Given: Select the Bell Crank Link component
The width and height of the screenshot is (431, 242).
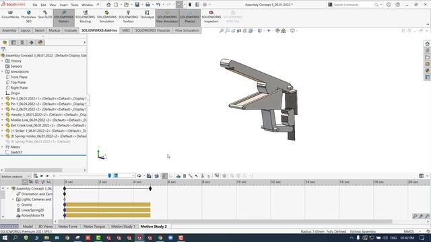Looking at the screenshot, I should click(x=46, y=126).
